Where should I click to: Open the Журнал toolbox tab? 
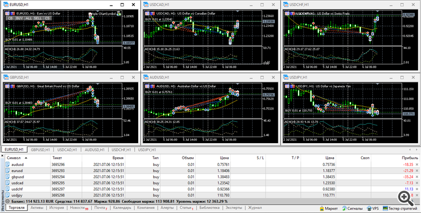(254, 207)
